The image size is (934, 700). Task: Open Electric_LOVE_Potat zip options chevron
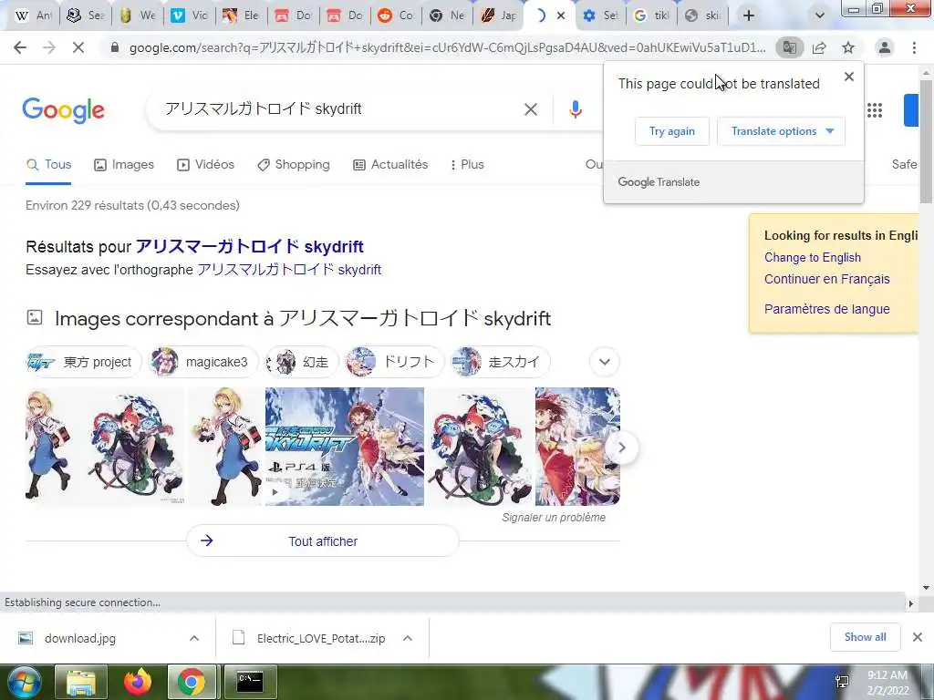coord(408,638)
